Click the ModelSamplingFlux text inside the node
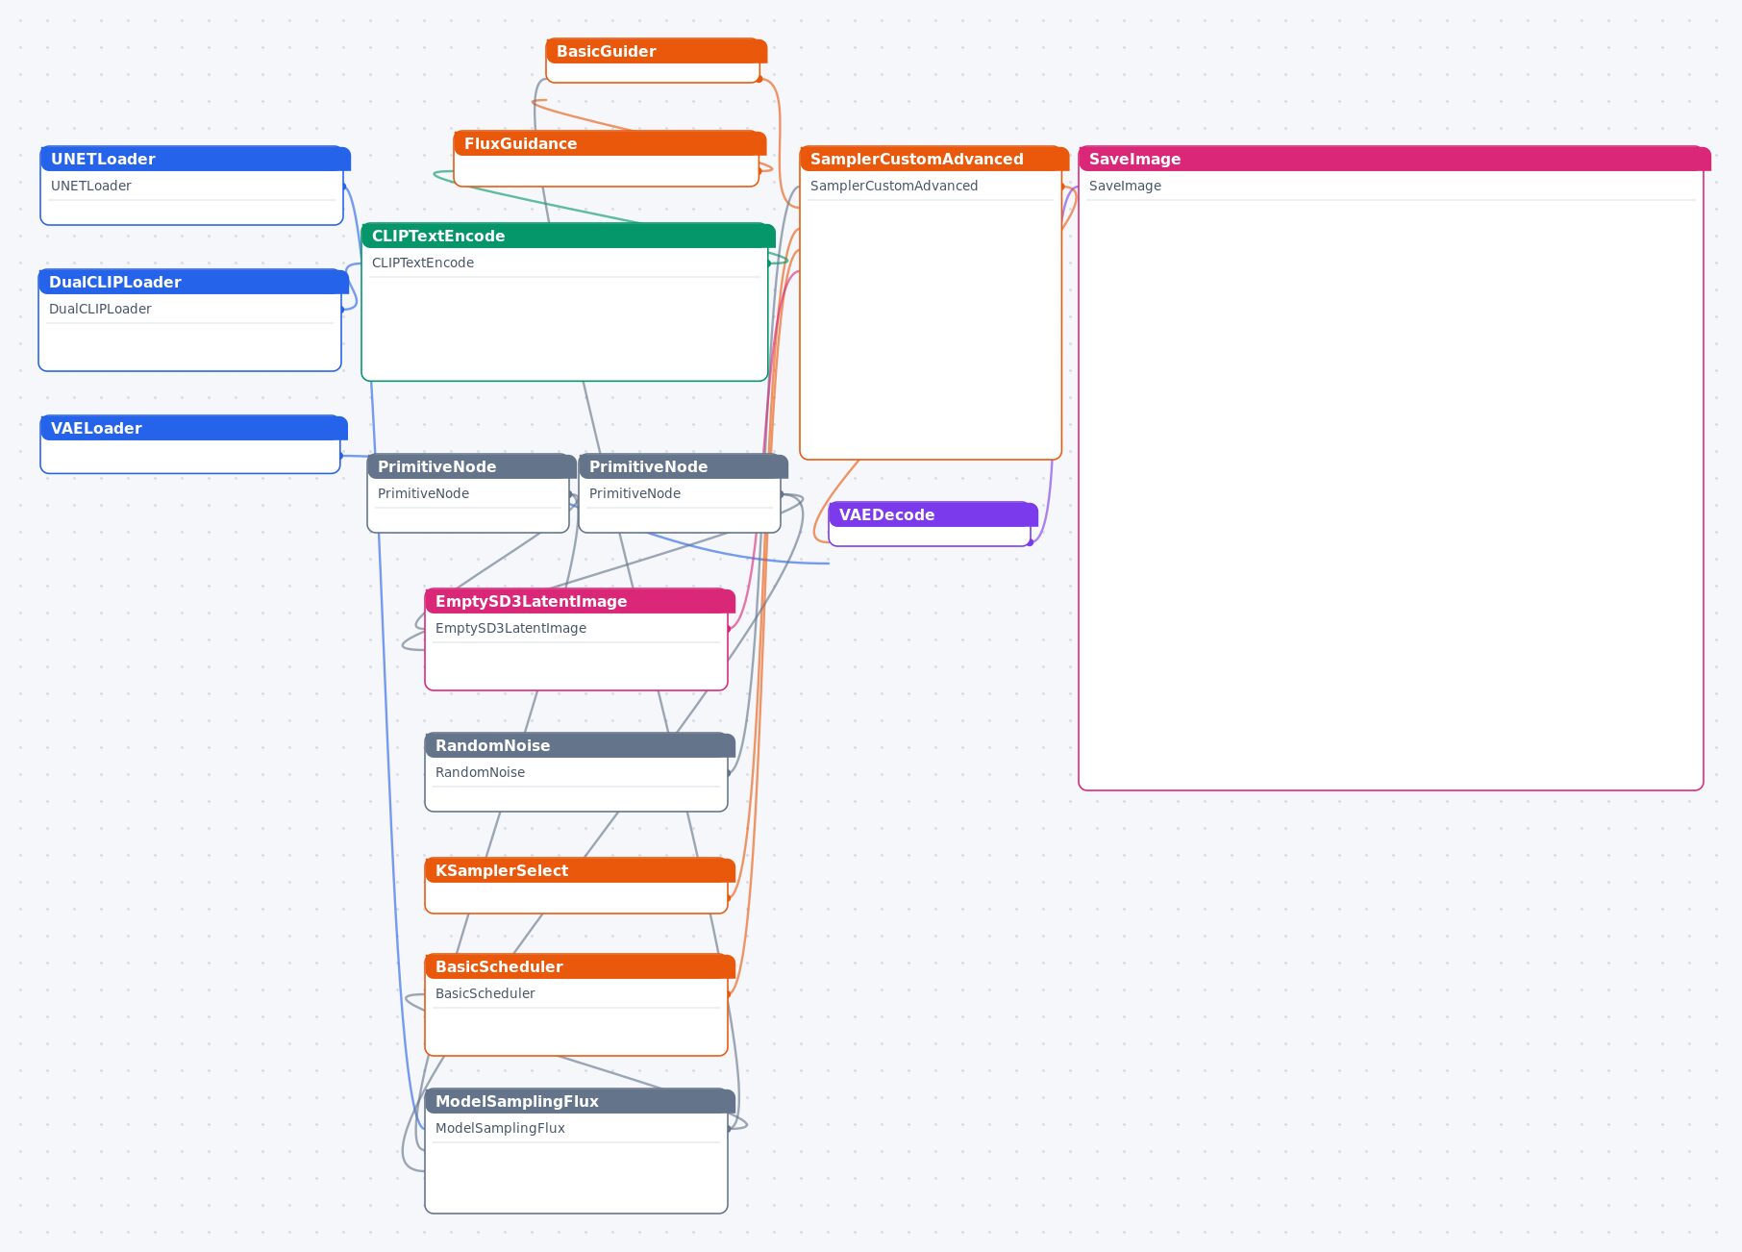The height and width of the screenshot is (1252, 1742). coord(500,1128)
